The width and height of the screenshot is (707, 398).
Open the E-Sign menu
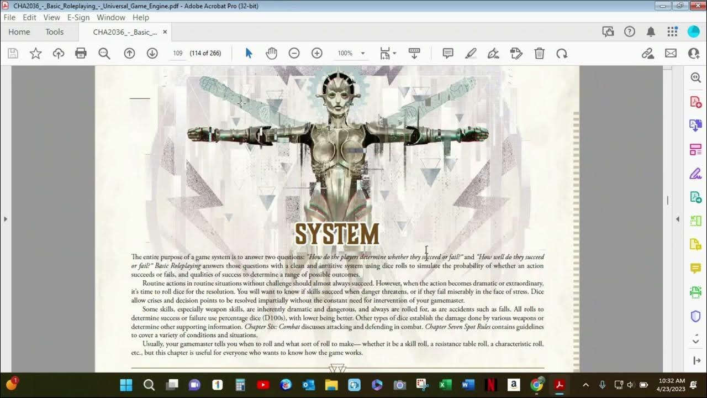[78, 17]
